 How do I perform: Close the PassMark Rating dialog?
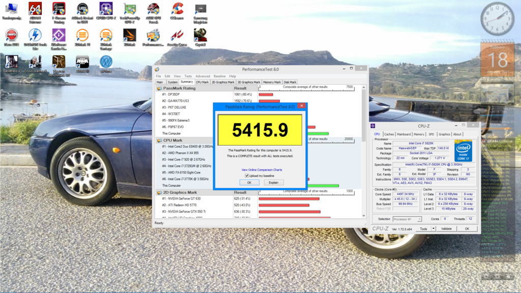coord(302,106)
